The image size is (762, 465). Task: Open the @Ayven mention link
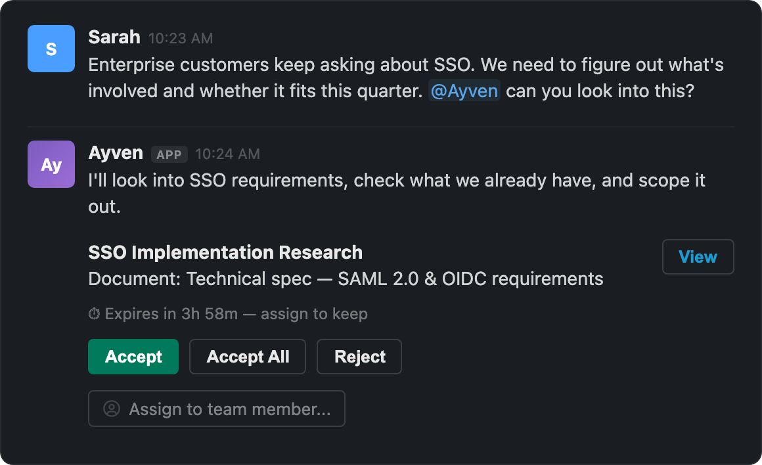(464, 91)
